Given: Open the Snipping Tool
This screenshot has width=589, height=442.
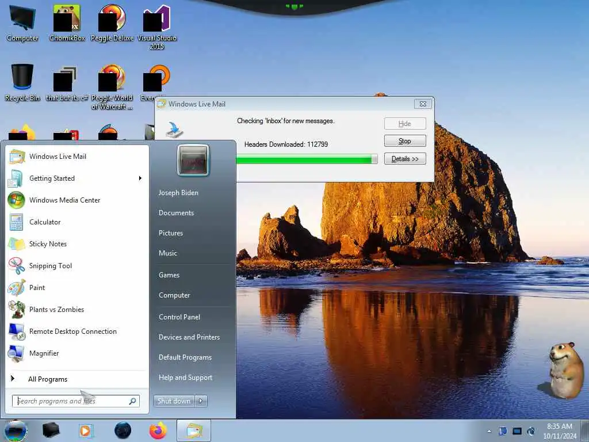Looking at the screenshot, I should tap(77, 266).
